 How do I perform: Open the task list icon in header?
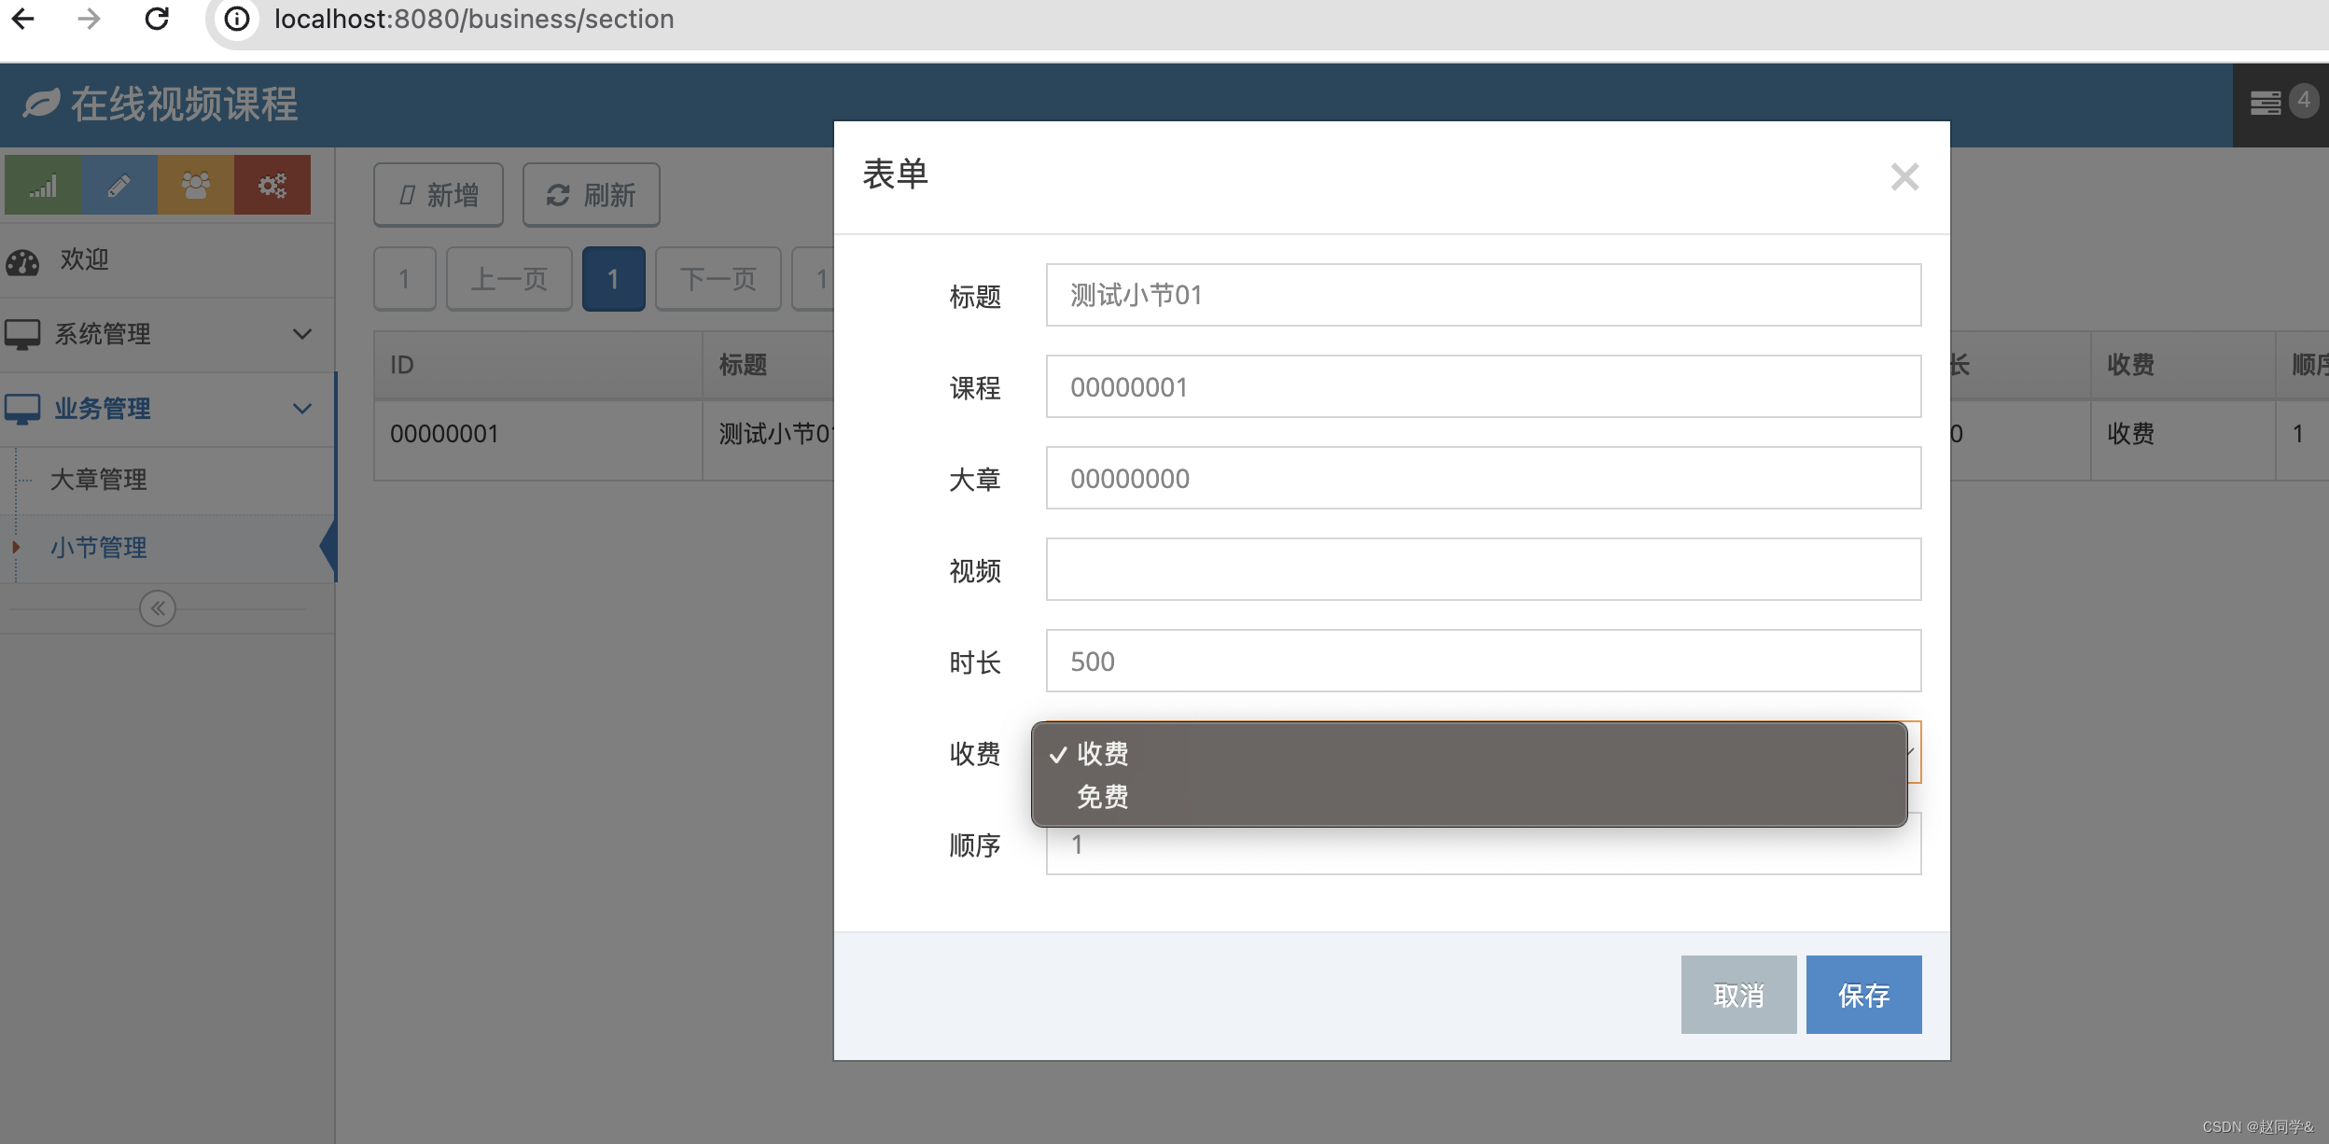click(x=2265, y=103)
